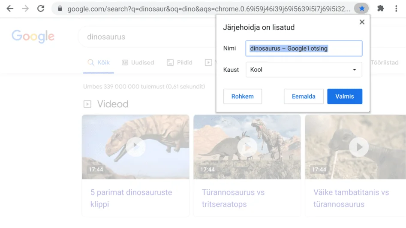This screenshot has width=406, height=228.
Task: Reload the page with refresh icon
Action: (x=41, y=9)
